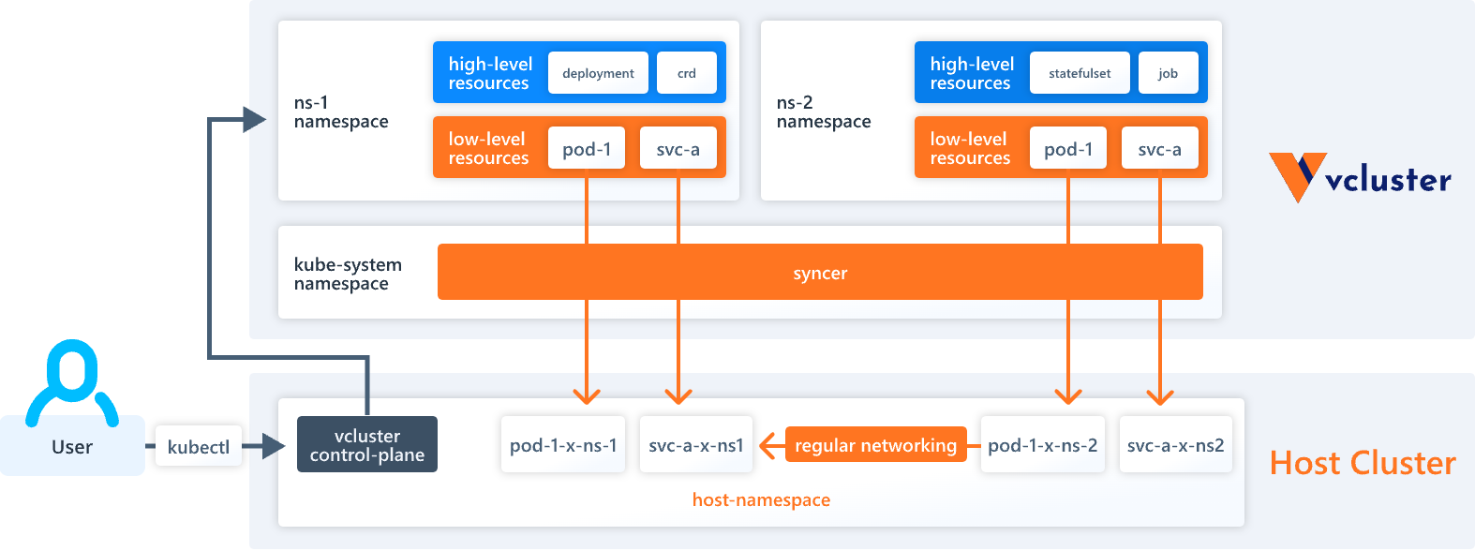
Task: Click the svc-a-x-ns2 box
Action: pos(1175,445)
